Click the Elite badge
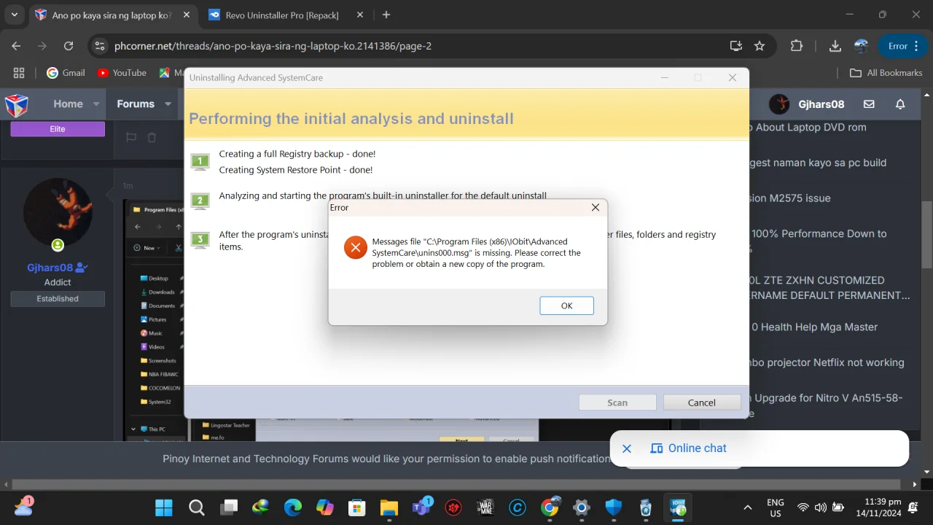The height and width of the screenshot is (525, 933). [58, 129]
